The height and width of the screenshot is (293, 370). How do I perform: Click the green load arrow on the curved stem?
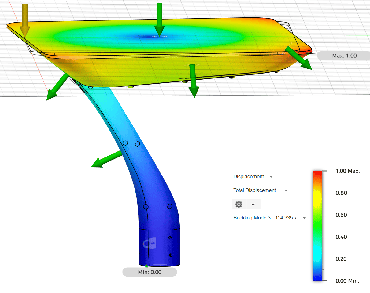click(107, 159)
